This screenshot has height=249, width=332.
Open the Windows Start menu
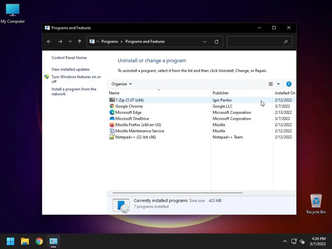click(x=10, y=241)
